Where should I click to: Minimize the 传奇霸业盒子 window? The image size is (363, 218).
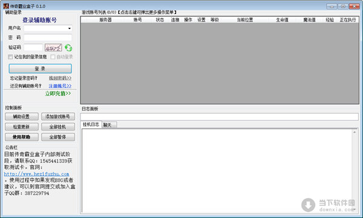[x=332, y=6]
